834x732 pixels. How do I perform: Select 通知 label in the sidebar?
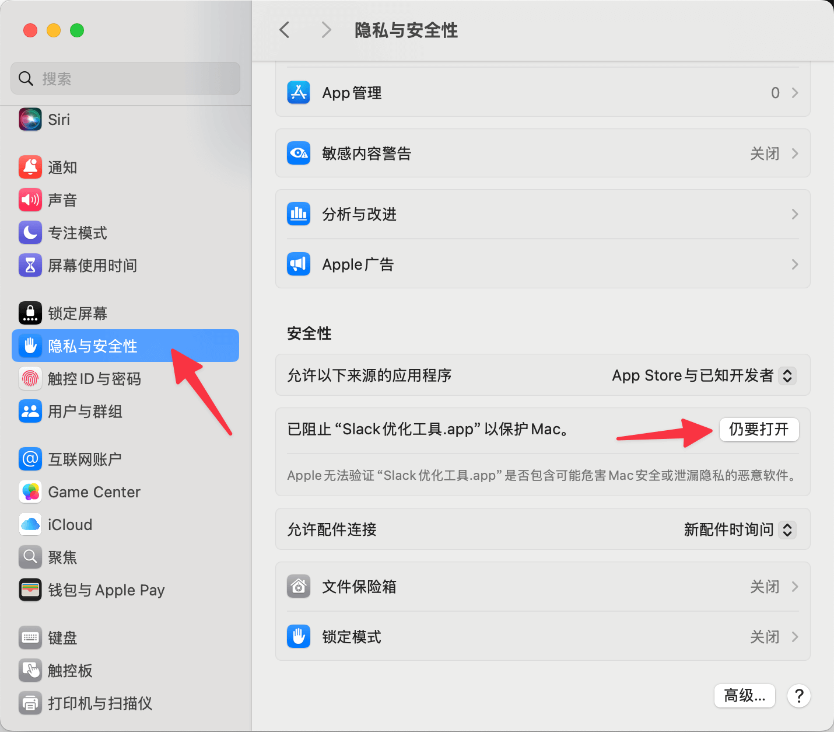coord(62,168)
